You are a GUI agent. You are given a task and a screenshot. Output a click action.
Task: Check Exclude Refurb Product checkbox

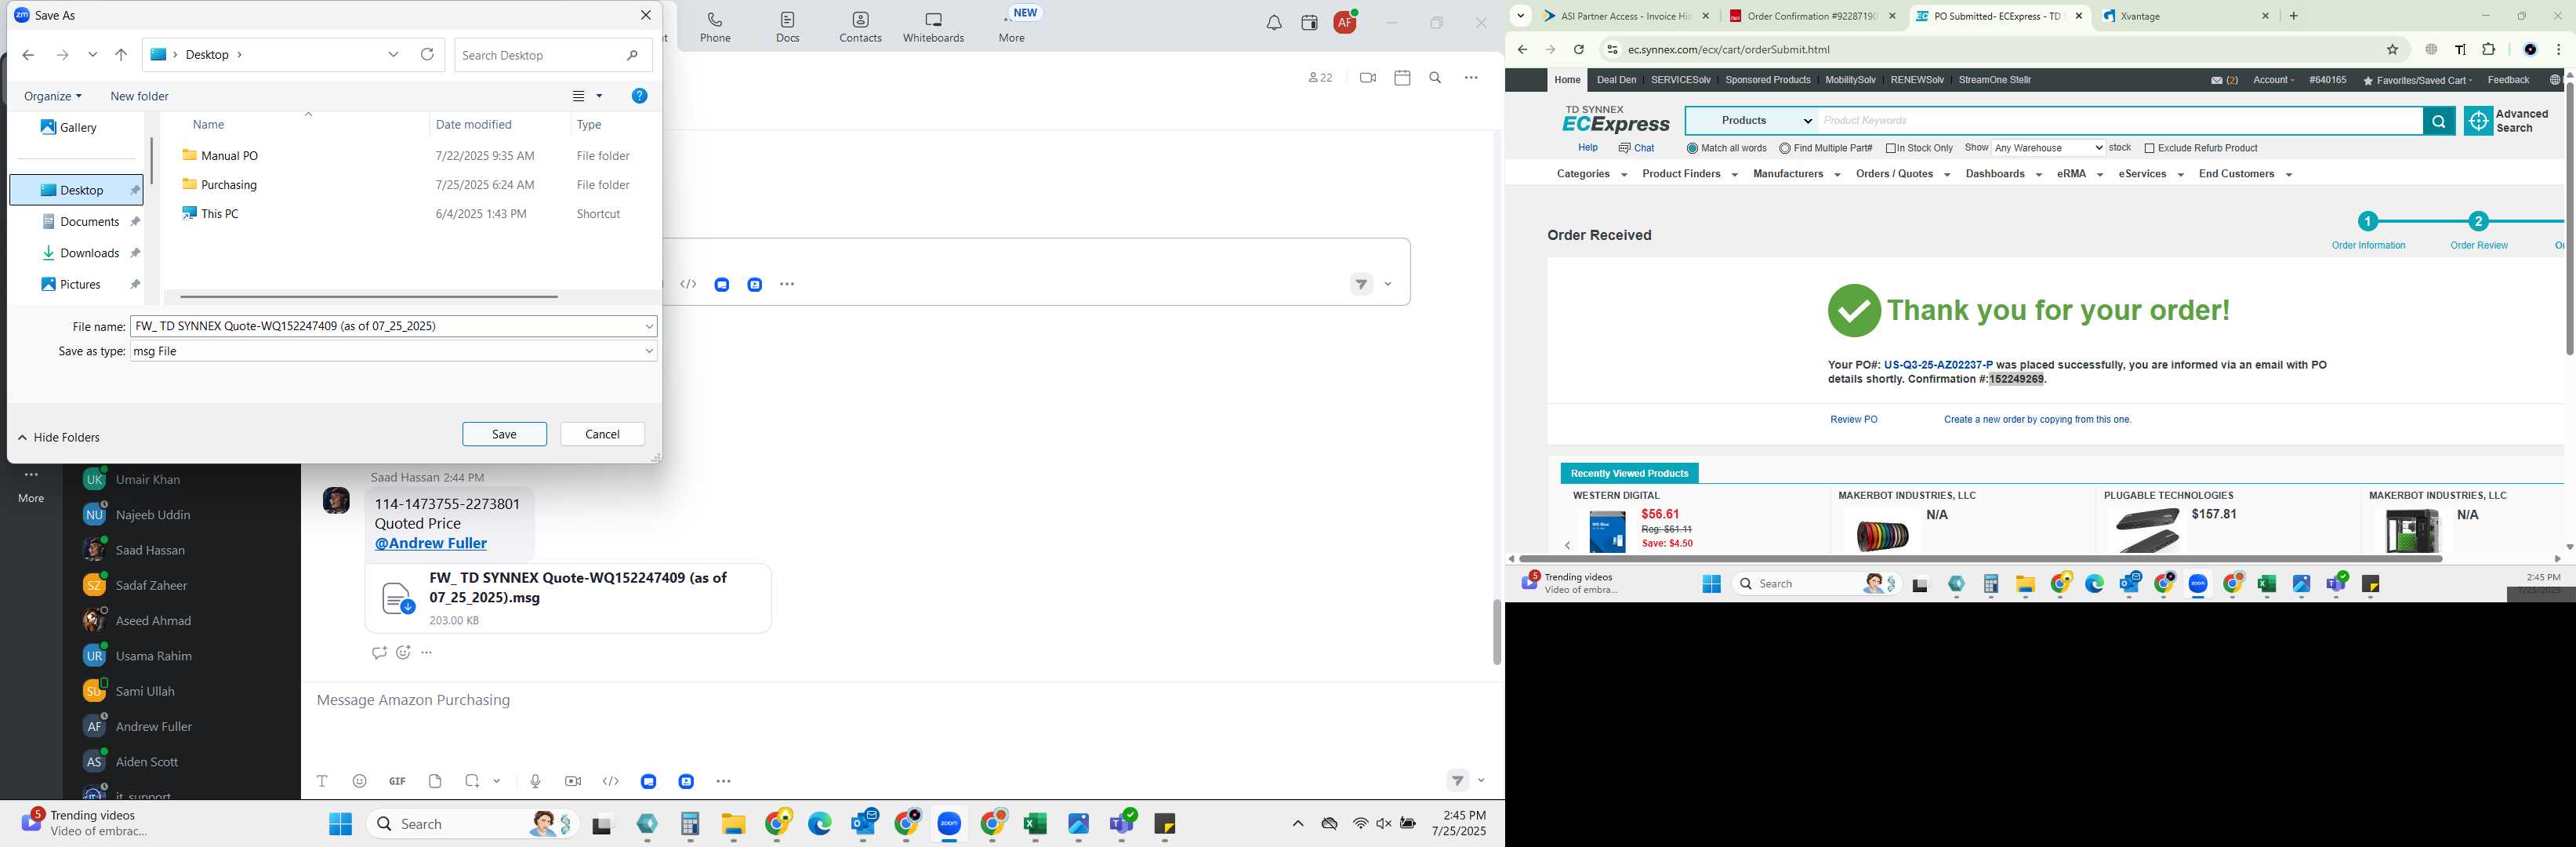(2149, 148)
